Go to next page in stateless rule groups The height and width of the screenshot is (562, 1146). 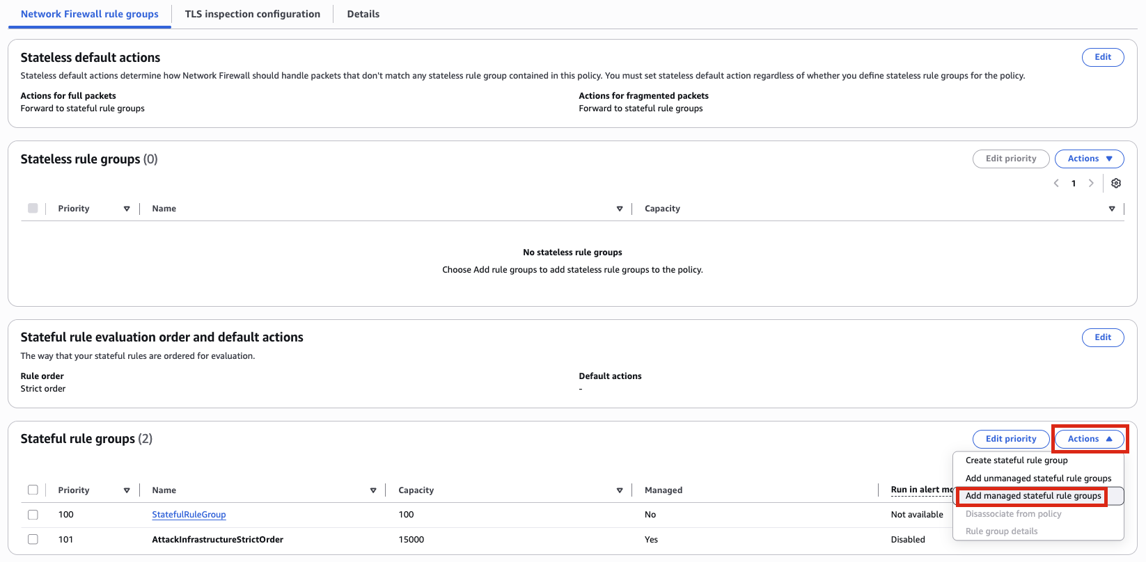tap(1091, 183)
